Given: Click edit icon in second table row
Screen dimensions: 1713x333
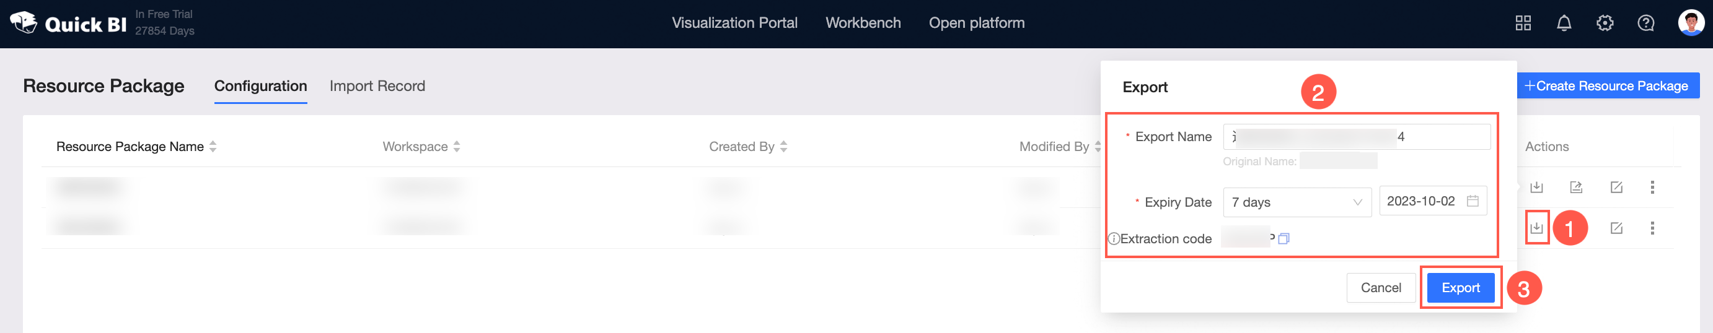Looking at the screenshot, I should pos(1616,228).
